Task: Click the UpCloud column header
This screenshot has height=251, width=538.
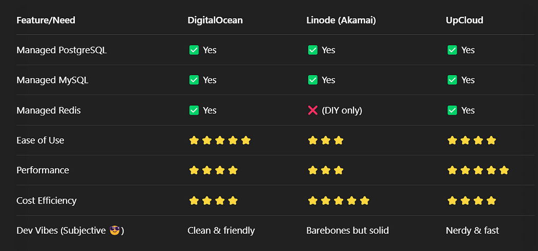Action: point(465,20)
